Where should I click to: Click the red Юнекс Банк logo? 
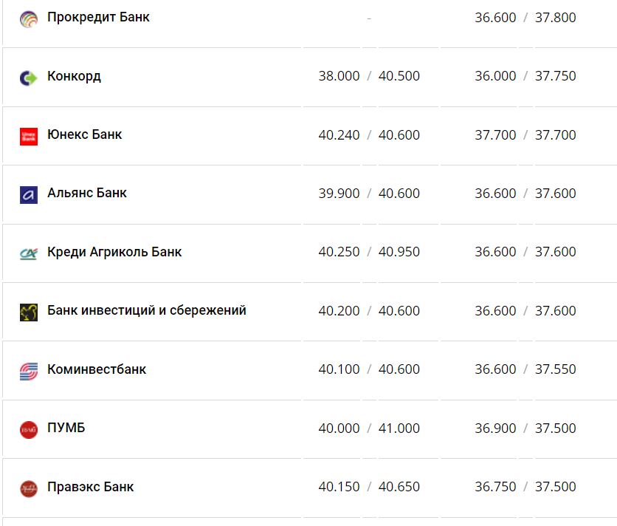coord(29,136)
